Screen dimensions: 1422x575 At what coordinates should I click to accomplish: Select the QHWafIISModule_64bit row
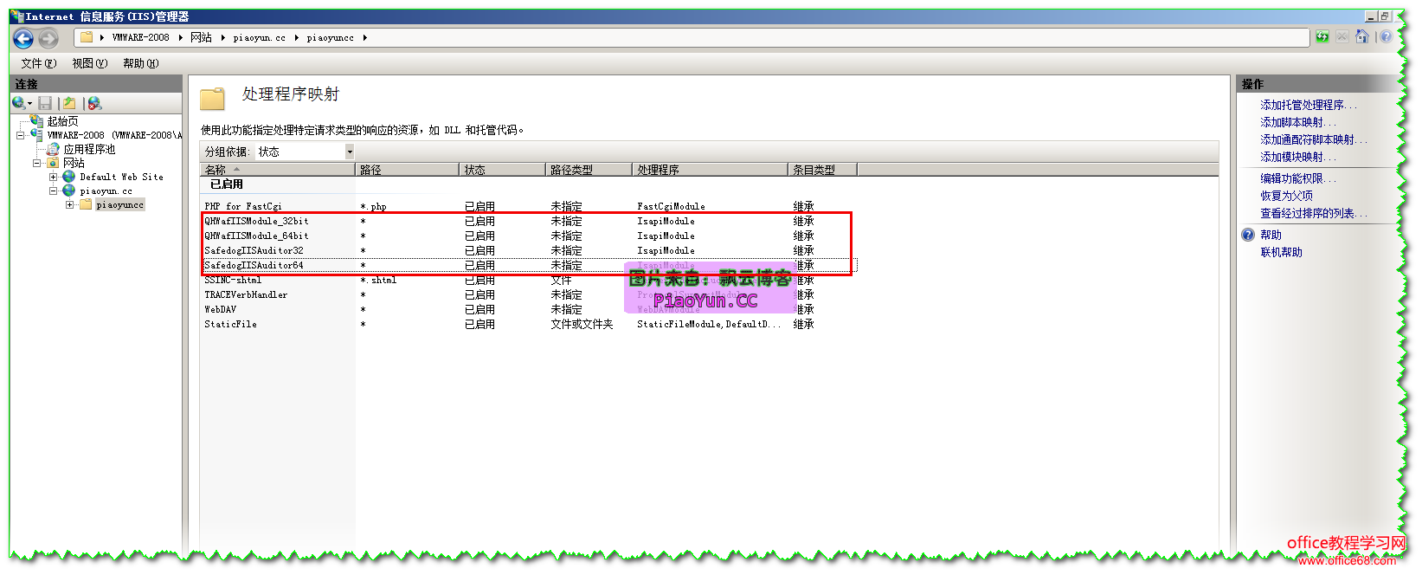[528, 236]
